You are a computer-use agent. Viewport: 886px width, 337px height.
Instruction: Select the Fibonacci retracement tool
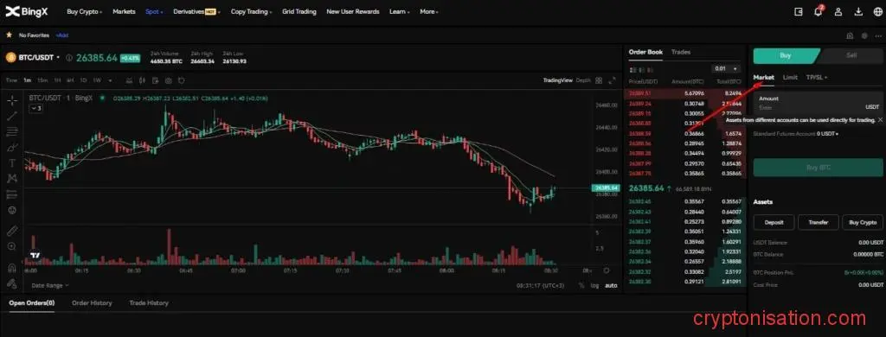pyautogui.click(x=12, y=132)
